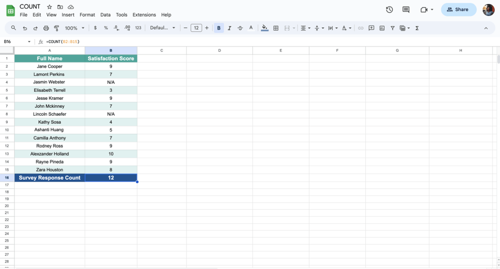
Task: Open the Extensions menu
Action: (144, 15)
